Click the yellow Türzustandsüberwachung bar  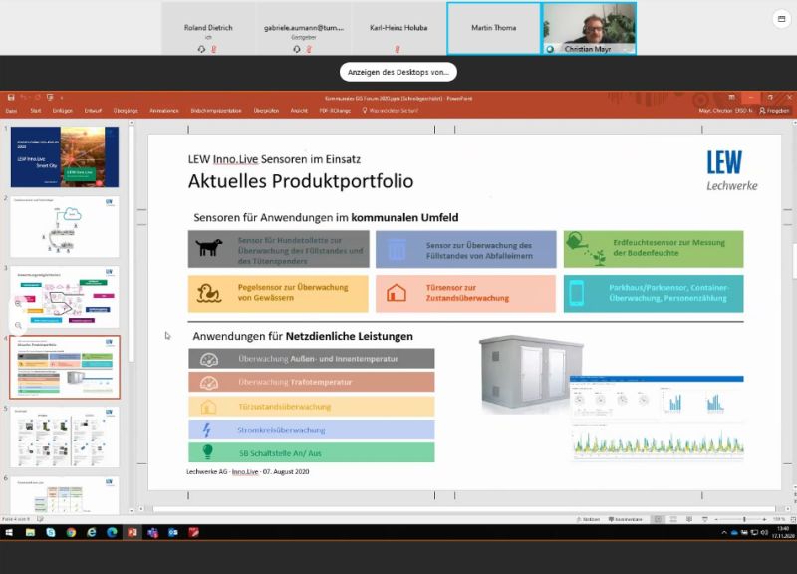pos(312,407)
